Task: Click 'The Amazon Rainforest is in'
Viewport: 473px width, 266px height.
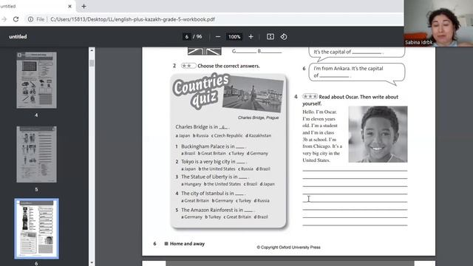Action: click(212, 210)
